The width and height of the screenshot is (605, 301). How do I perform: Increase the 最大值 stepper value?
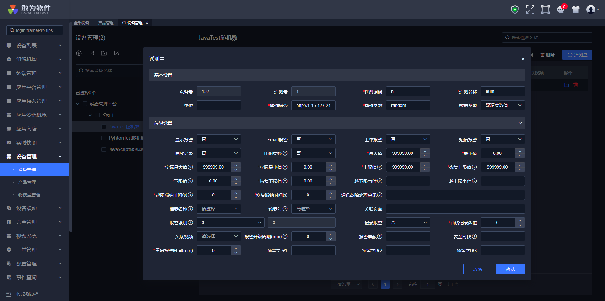click(x=425, y=151)
